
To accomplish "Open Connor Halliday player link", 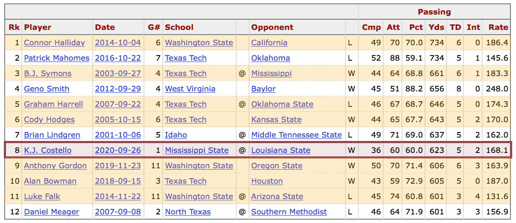I will pyautogui.click(x=54, y=43).
